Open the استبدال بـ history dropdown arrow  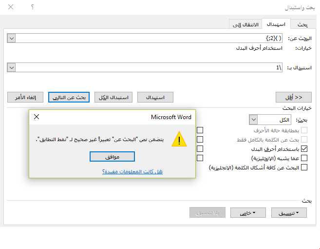[11, 67]
